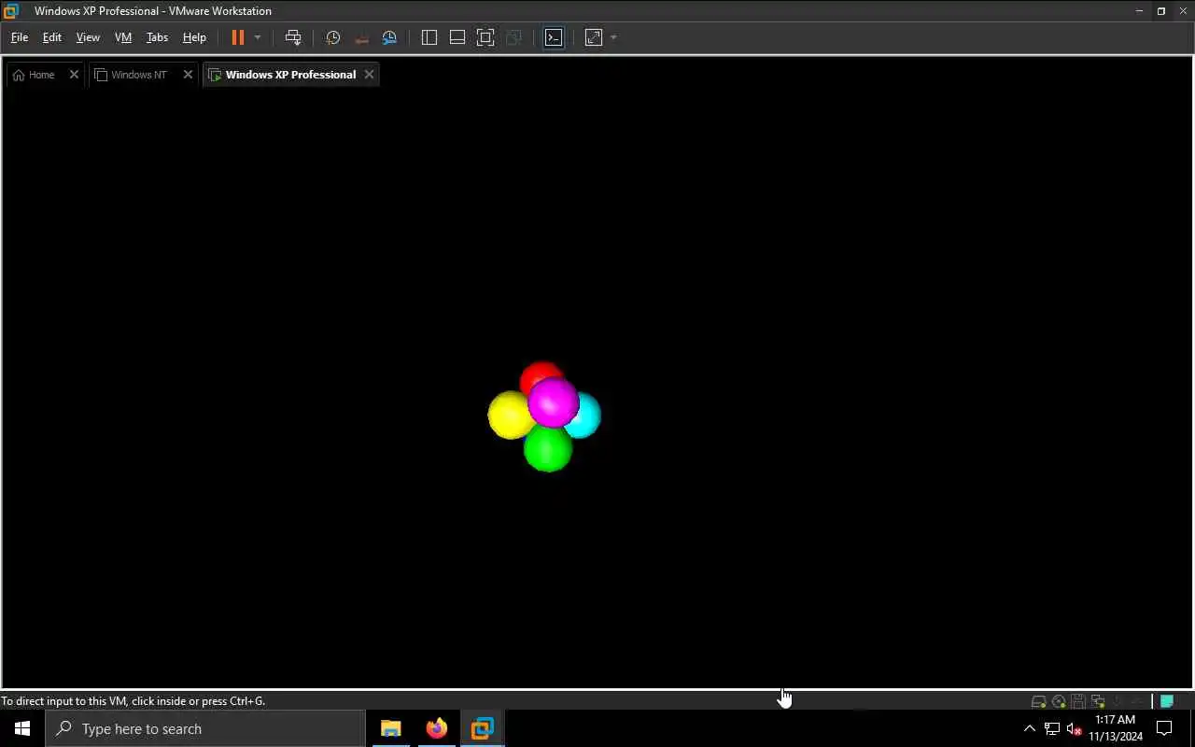Open the VM menu

[123, 37]
